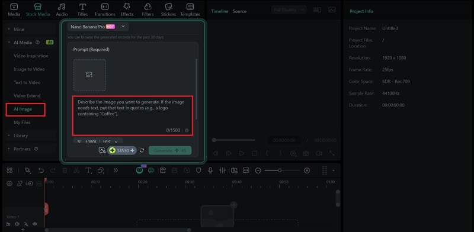Choose the selection pointer tool
Screen dimensions: 474x232
point(28,170)
